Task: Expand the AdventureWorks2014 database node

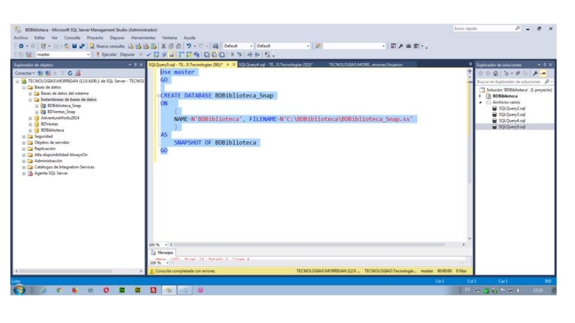Action: pos(30,118)
